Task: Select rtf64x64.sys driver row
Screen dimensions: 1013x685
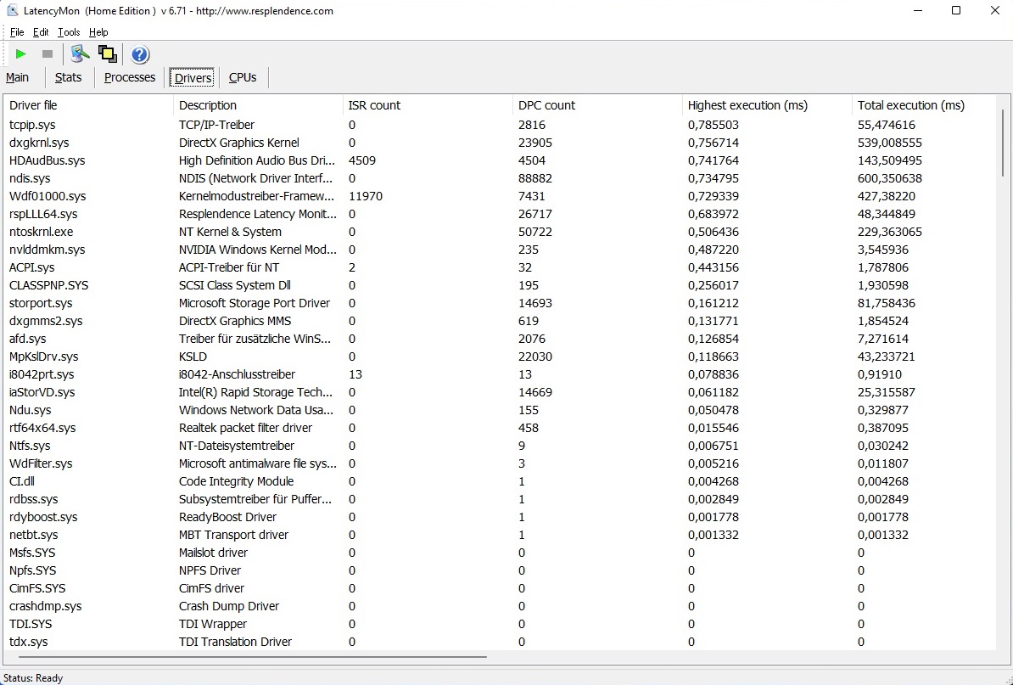Action: 501,428
